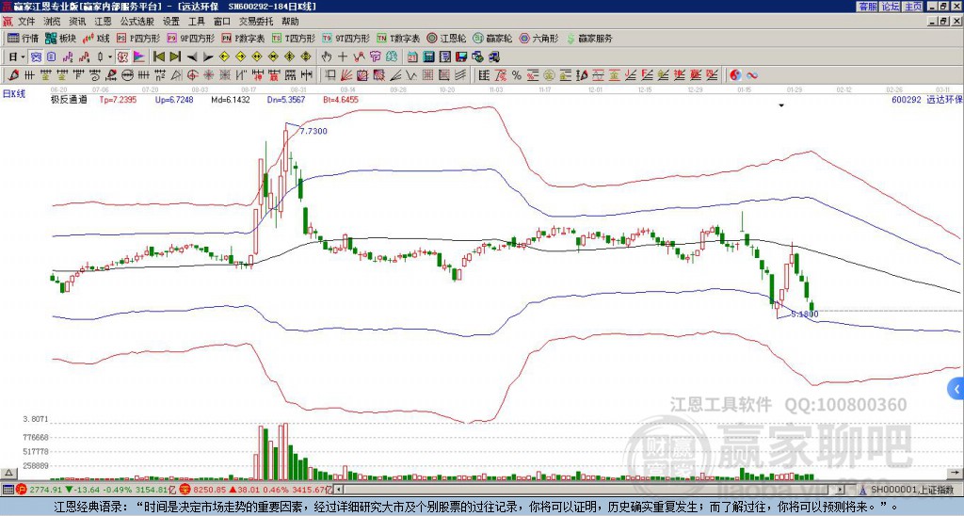Open the 六角形 hexagon tool

click(x=539, y=38)
